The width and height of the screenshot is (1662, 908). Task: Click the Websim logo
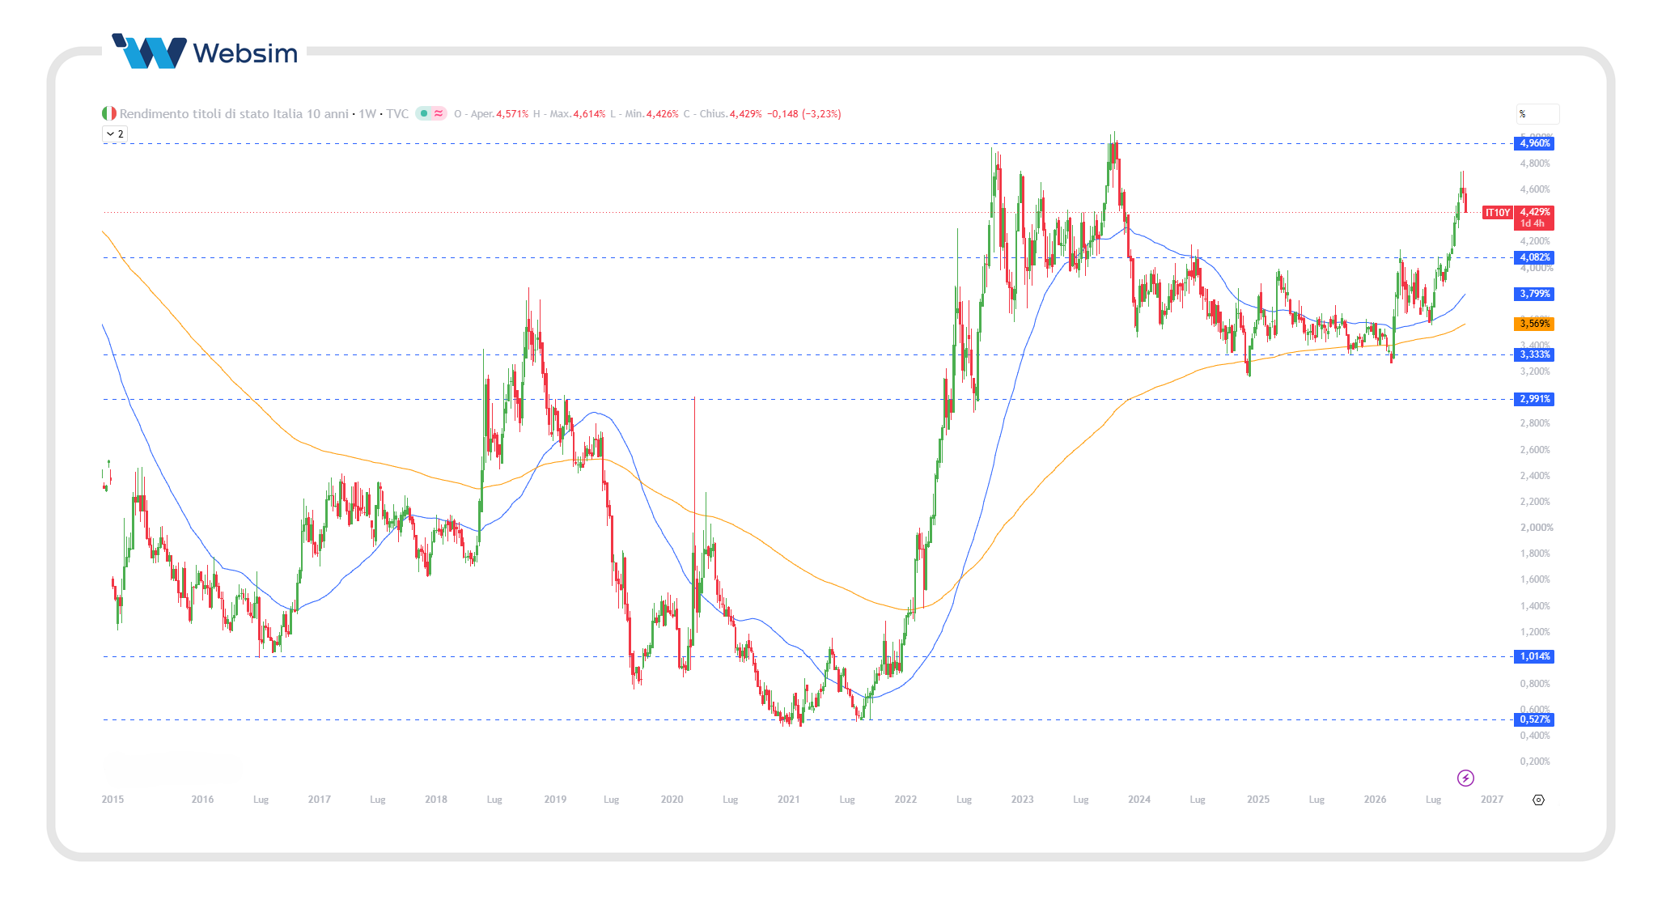click(204, 52)
